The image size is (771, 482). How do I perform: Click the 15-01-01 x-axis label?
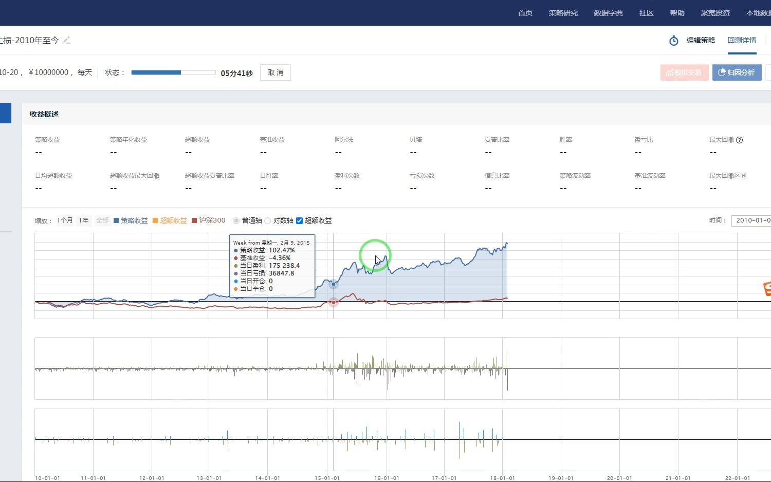coord(327,478)
